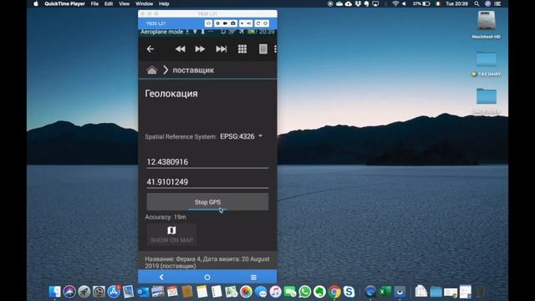The width and height of the screenshot is (535, 301).
Task: Tap the Android menu navigation button
Action: [253, 277]
